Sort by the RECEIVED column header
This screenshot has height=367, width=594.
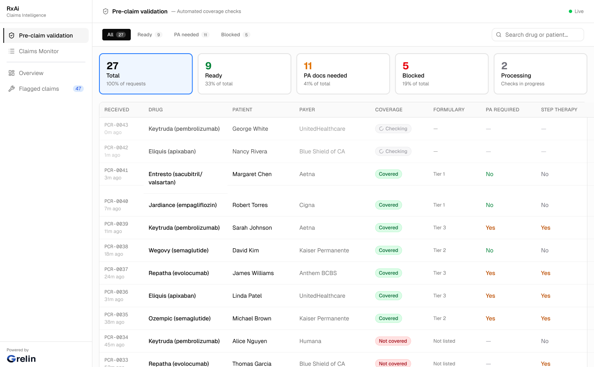pyautogui.click(x=117, y=110)
